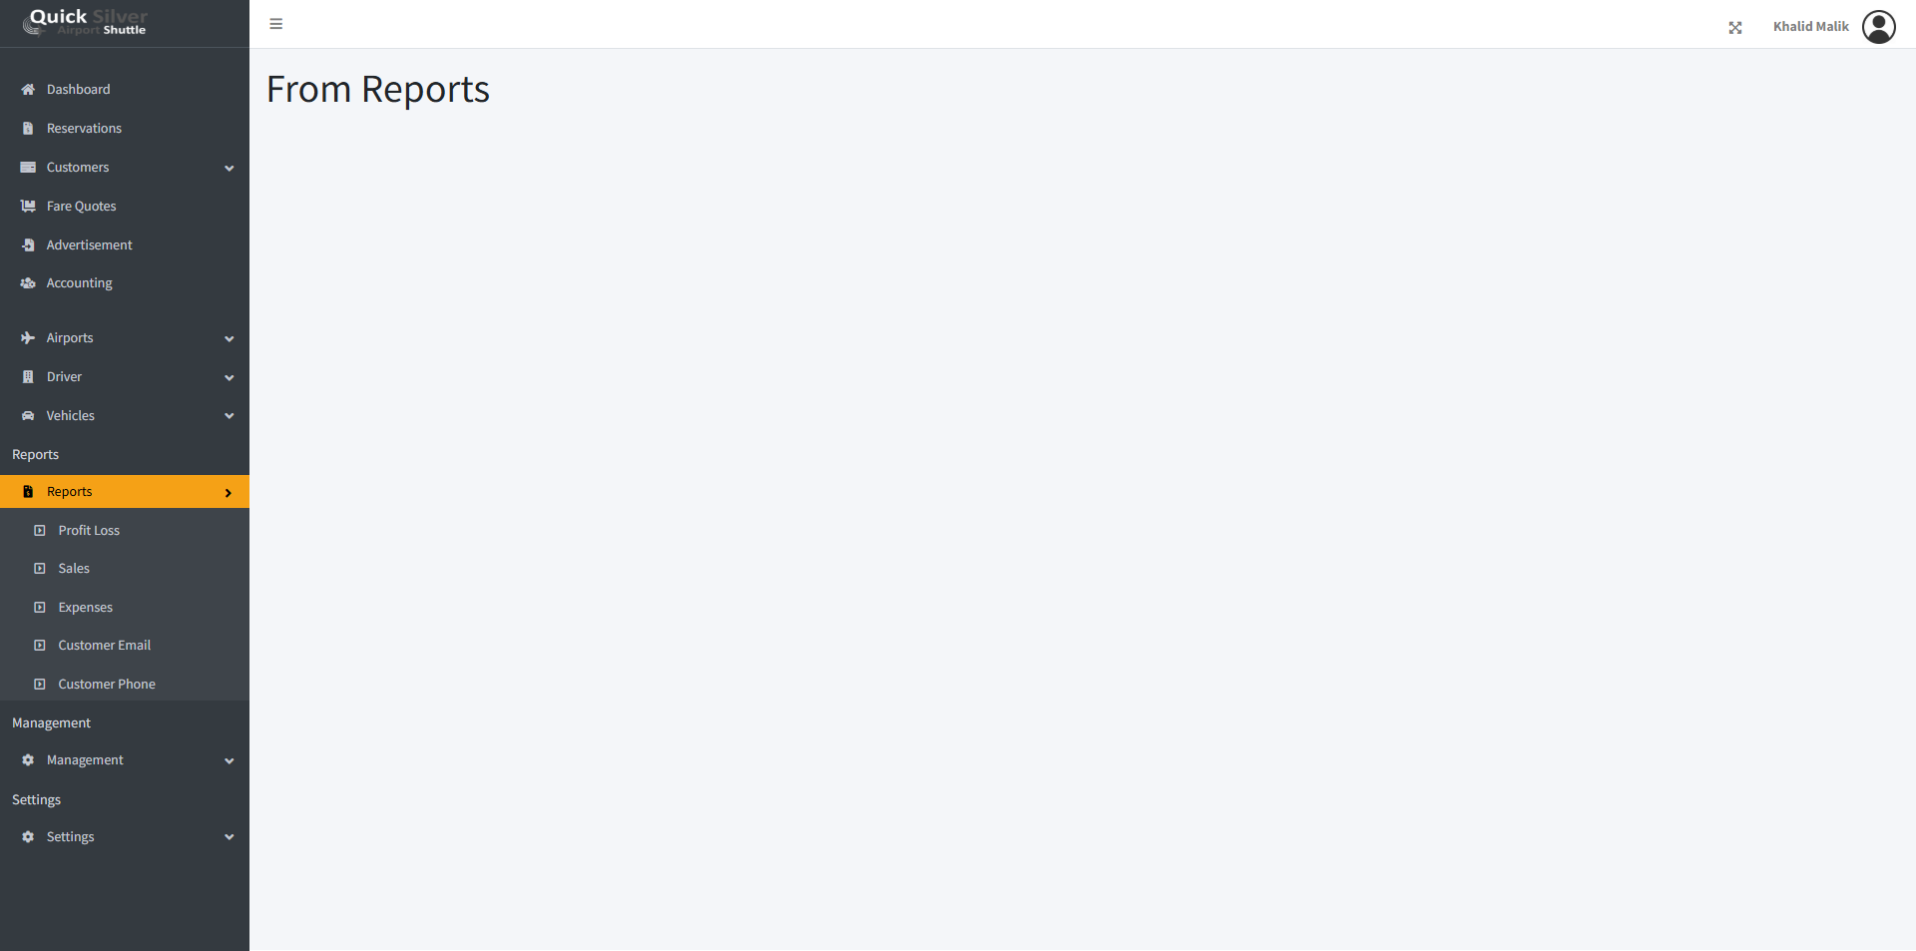Click the Airports plane icon
The image size is (1916, 951).
(x=28, y=338)
